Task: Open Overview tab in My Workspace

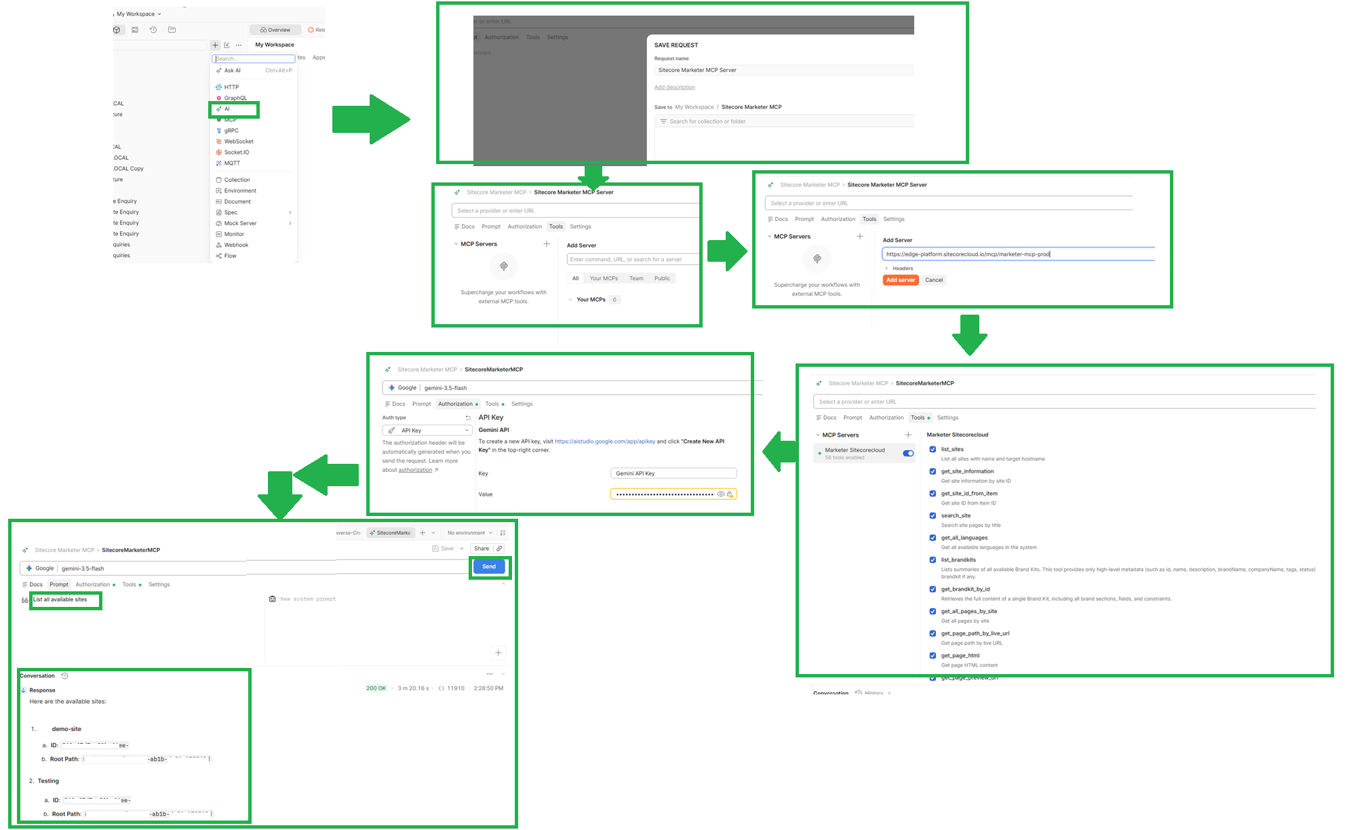Action: click(275, 30)
